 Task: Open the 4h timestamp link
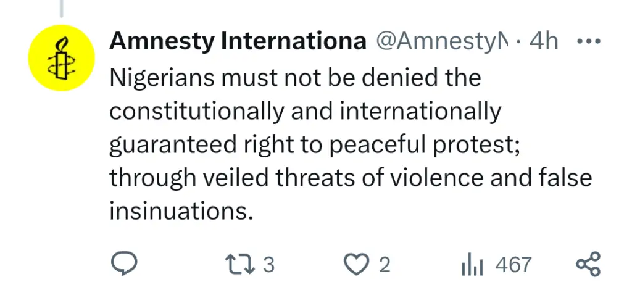tap(543, 42)
